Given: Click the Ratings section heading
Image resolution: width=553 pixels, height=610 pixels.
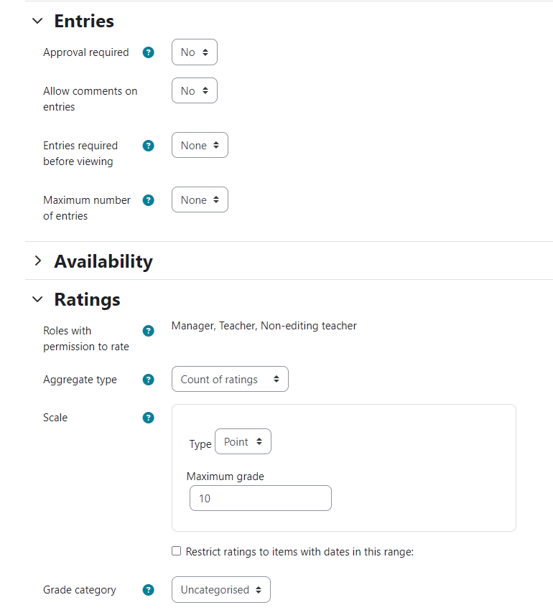Looking at the screenshot, I should pyautogui.click(x=87, y=299).
